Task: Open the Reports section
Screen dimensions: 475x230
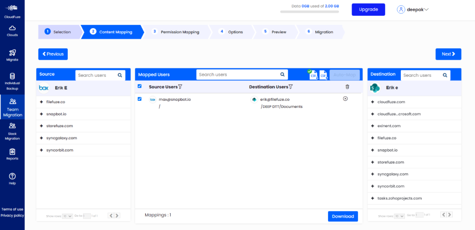Action: pyautogui.click(x=12, y=154)
